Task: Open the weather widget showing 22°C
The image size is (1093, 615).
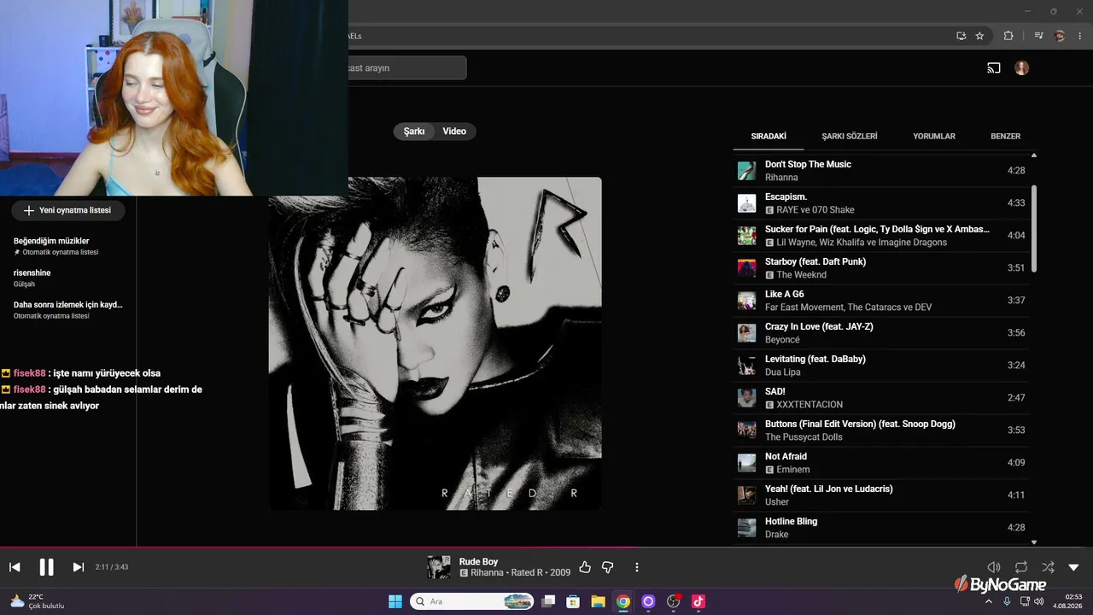Action: pos(38,601)
